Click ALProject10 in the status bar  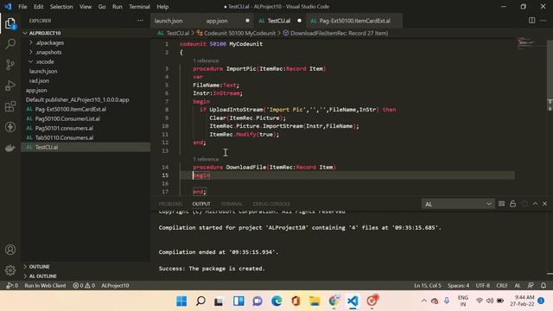[x=115, y=285]
